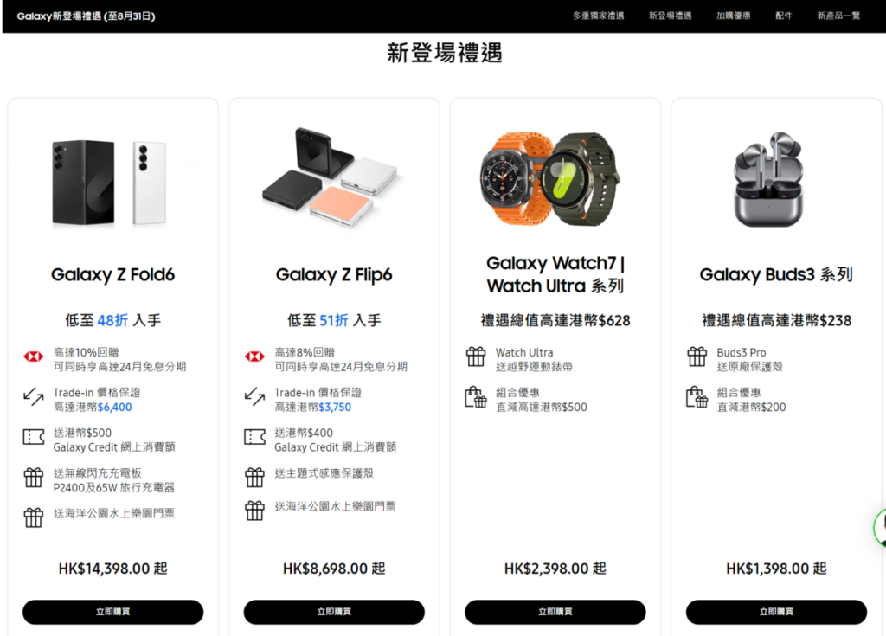
Task: Click Trade-in arrows icon in Fold6 card
Action: pos(34,397)
